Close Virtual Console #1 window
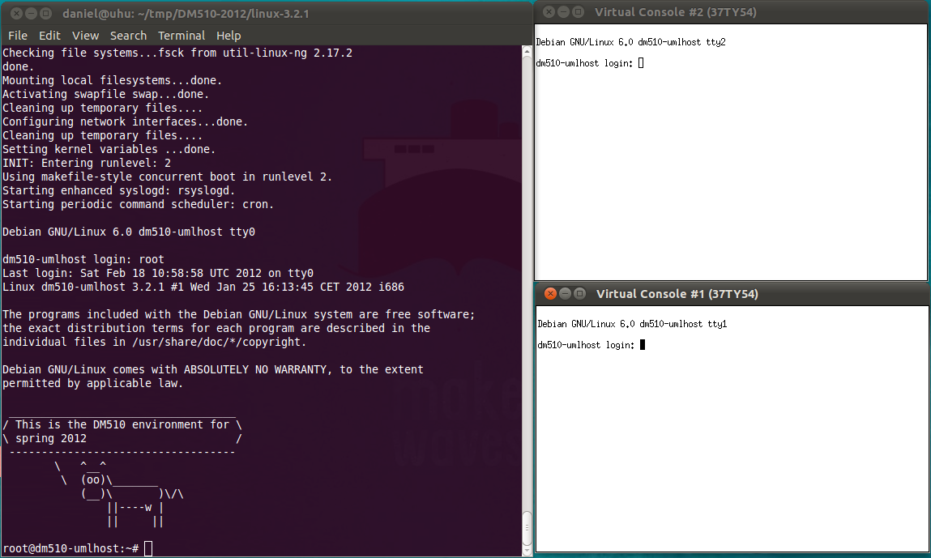This screenshot has width=931, height=558. tap(550, 293)
